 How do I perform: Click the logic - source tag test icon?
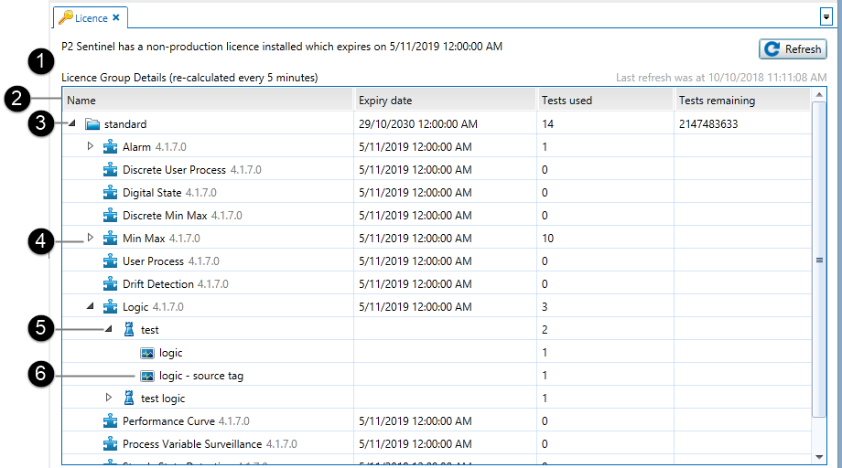point(147,376)
